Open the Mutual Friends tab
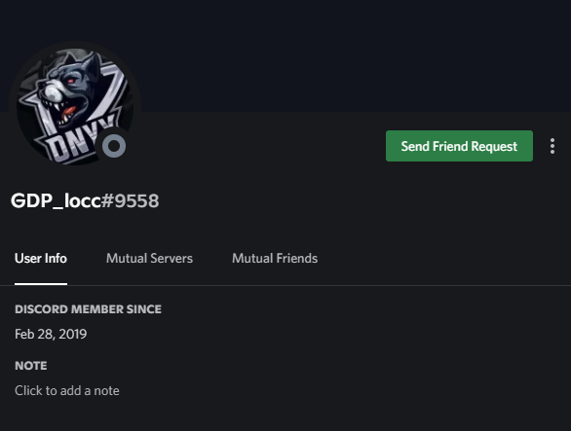This screenshot has height=431, width=571. (275, 258)
